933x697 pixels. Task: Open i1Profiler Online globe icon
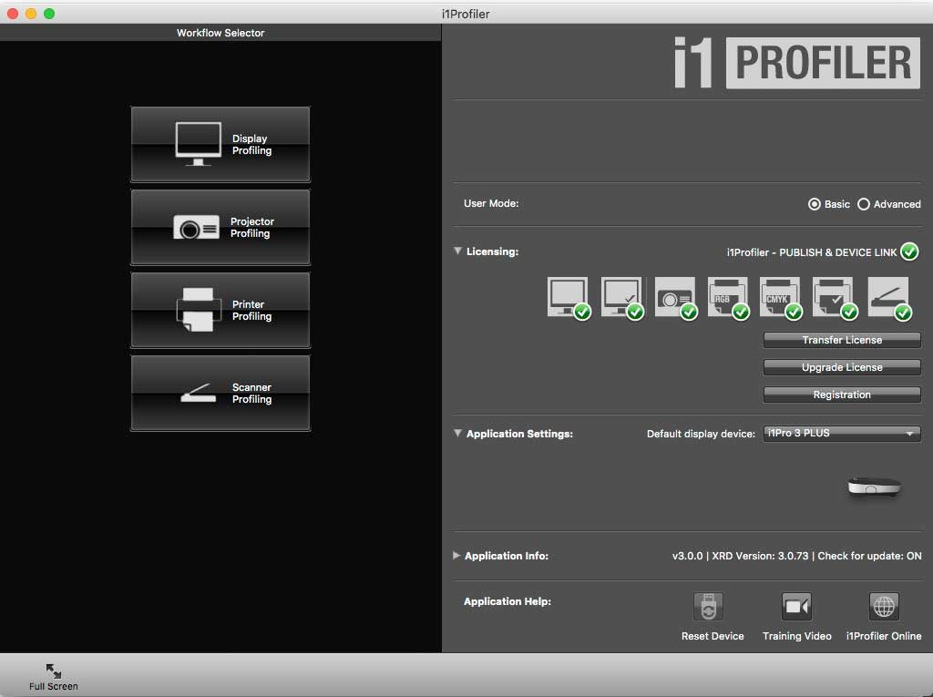pos(884,607)
